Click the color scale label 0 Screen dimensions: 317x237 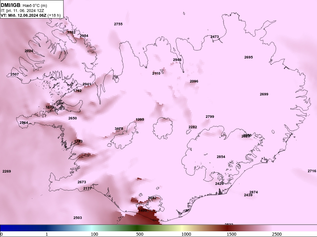pos(1,234)
